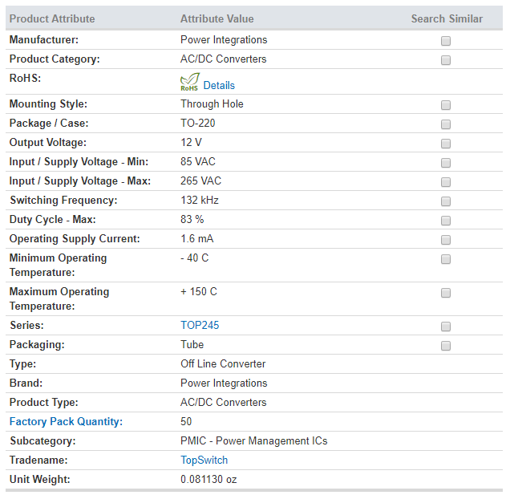Click the green RoHS leaf icon

point(189,82)
